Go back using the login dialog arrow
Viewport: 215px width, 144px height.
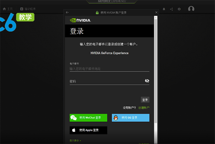pyautogui.click(x=67, y=13)
